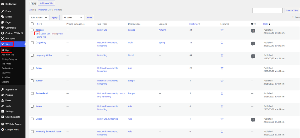The width and height of the screenshot is (300, 138).
Task: Click the Filter button
Action: click(x=90, y=18)
